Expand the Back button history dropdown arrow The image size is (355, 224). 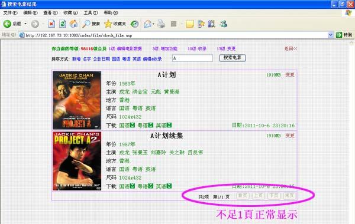25,24
